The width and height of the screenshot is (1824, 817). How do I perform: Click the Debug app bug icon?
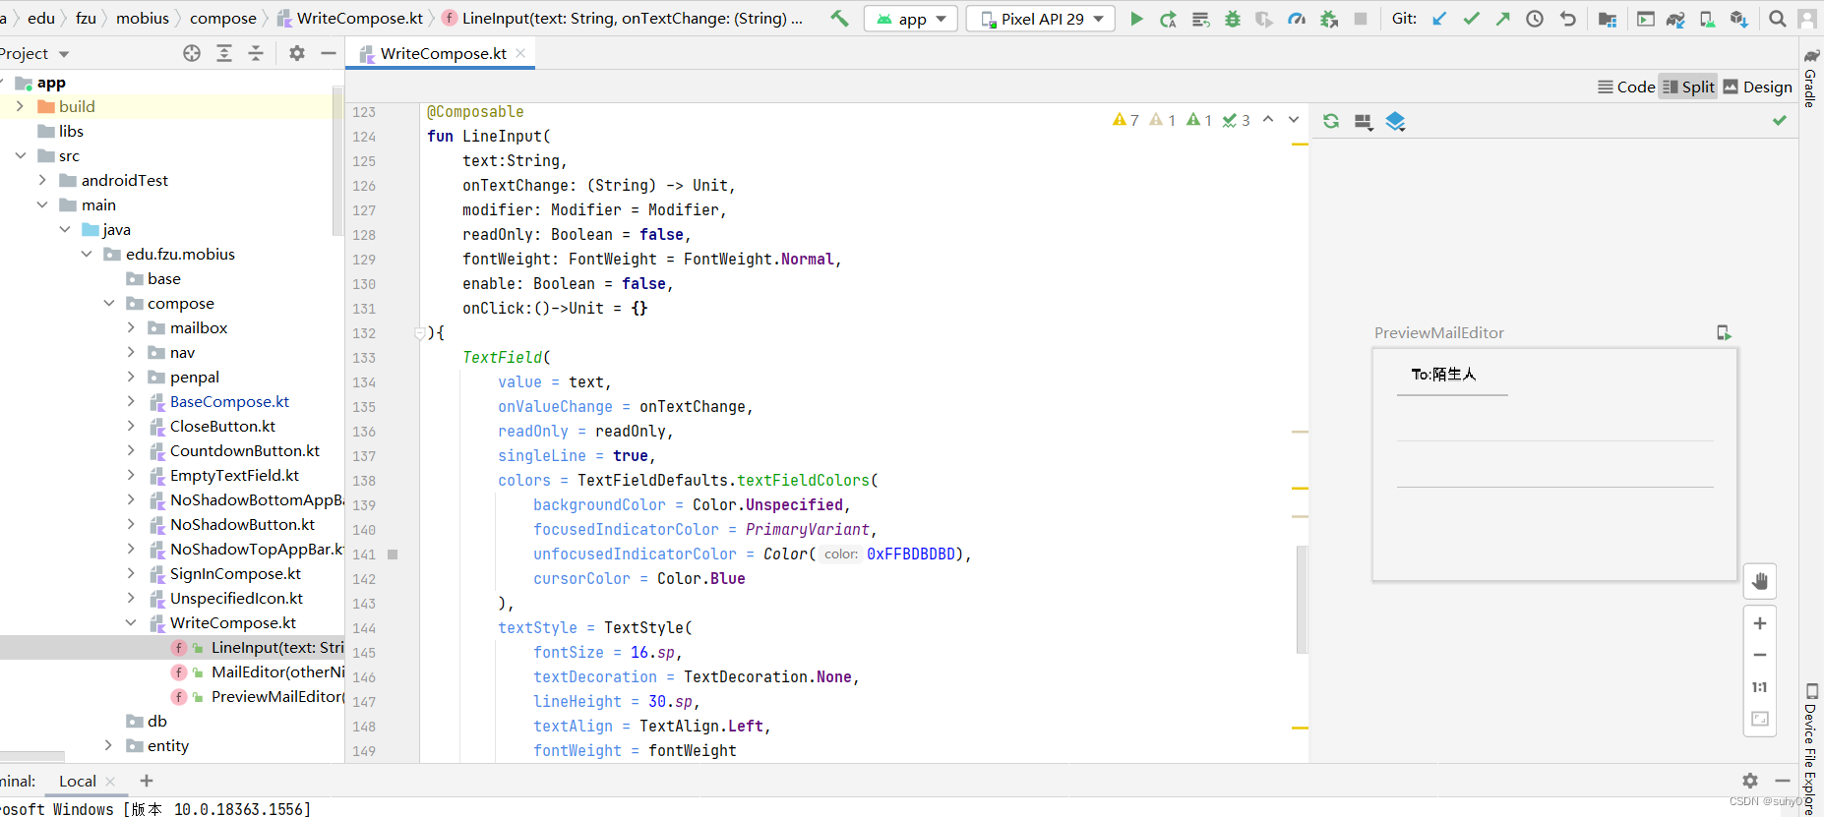[x=1232, y=19]
